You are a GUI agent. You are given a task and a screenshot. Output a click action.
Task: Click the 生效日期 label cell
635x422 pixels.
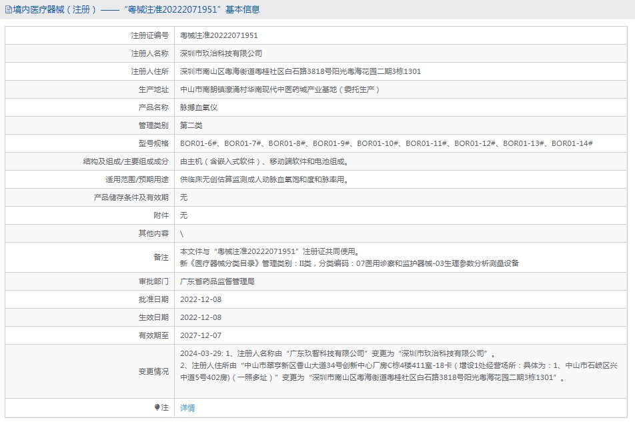point(89,317)
